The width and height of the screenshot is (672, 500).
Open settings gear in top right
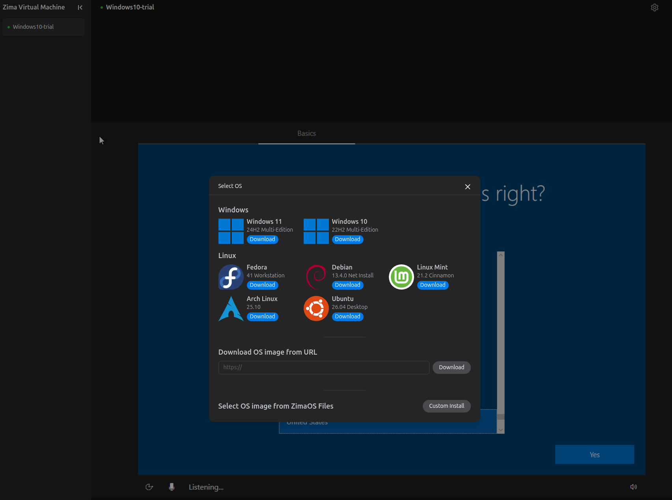(x=655, y=7)
